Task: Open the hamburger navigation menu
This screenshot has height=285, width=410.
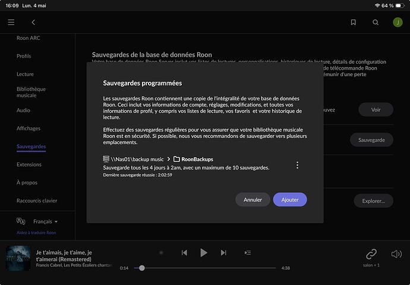Action: pos(11,22)
